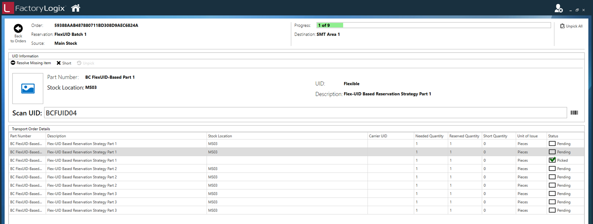Uncheck the Picked status checkbox
593x224 pixels.
pos(552,160)
